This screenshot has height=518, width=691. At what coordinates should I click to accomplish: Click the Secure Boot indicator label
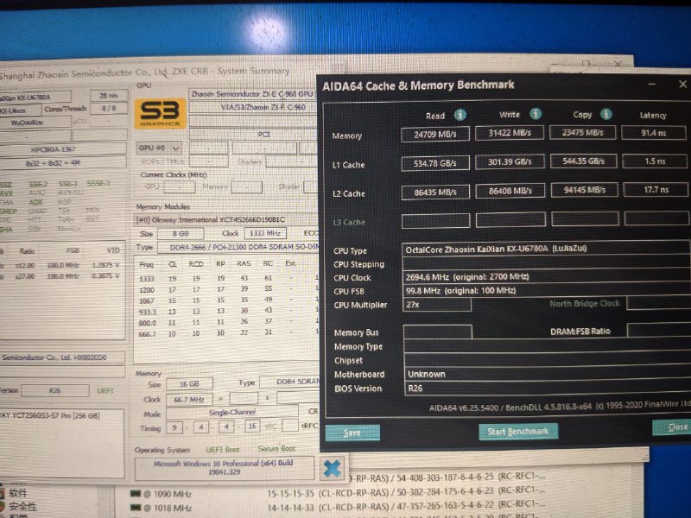(276, 448)
